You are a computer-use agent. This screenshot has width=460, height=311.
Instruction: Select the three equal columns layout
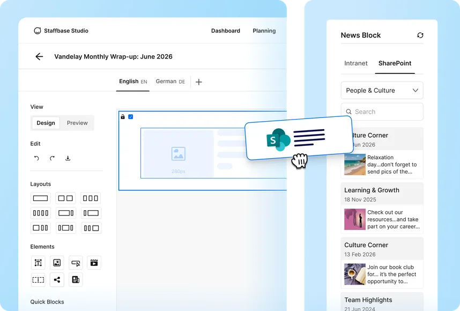pos(91,198)
